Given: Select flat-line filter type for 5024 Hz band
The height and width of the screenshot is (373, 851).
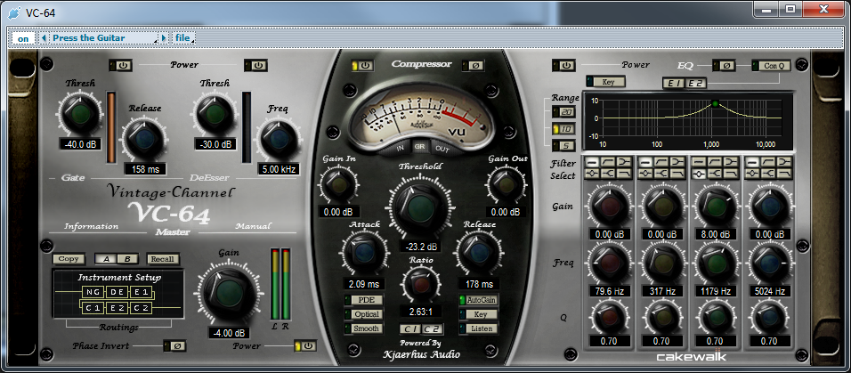Looking at the screenshot, I should click(x=753, y=162).
